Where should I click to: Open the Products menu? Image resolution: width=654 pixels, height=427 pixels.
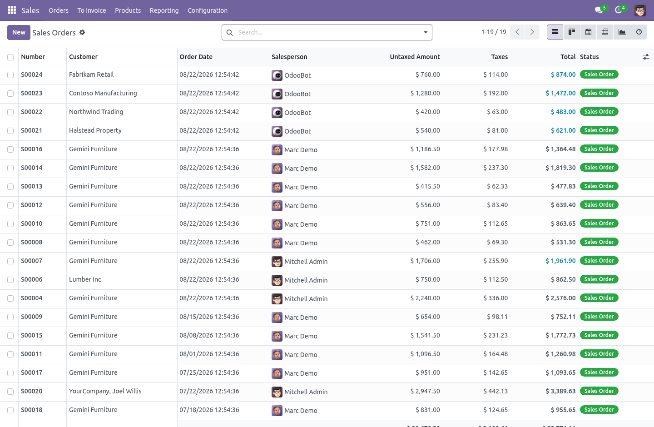(128, 10)
